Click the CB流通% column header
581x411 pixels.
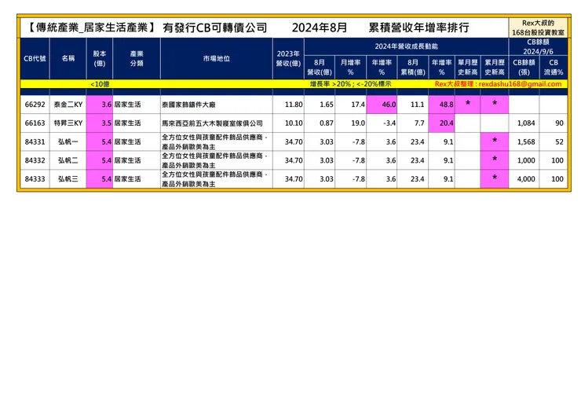click(x=554, y=67)
